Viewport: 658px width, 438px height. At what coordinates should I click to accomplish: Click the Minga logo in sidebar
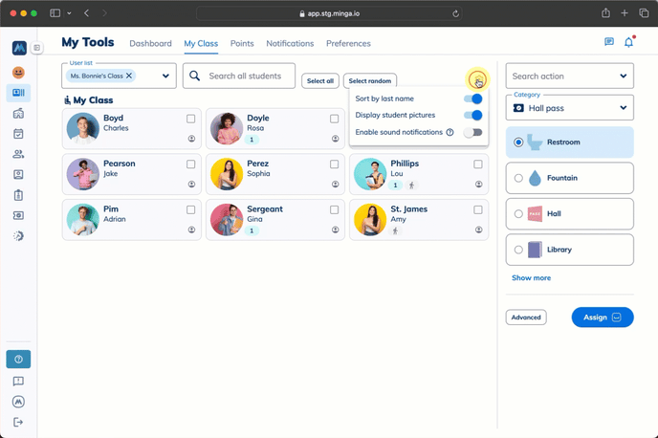point(19,48)
